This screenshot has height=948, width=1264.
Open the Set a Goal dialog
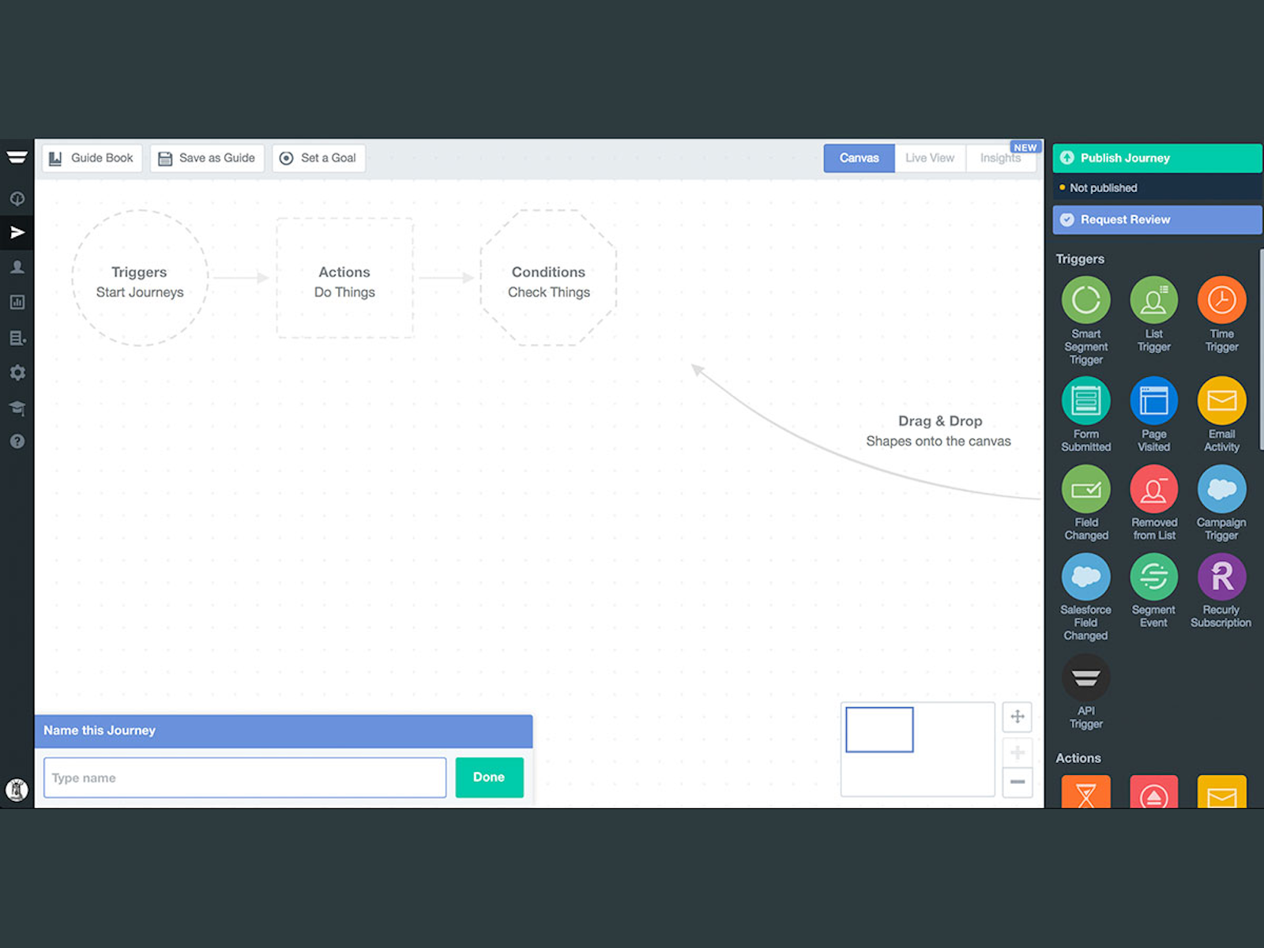pyautogui.click(x=318, y=158)
